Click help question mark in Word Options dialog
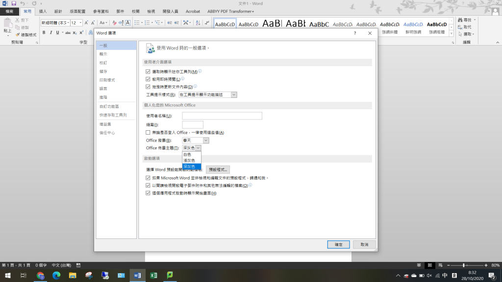This screenshot has height=282, width=502. pos(355,33)
